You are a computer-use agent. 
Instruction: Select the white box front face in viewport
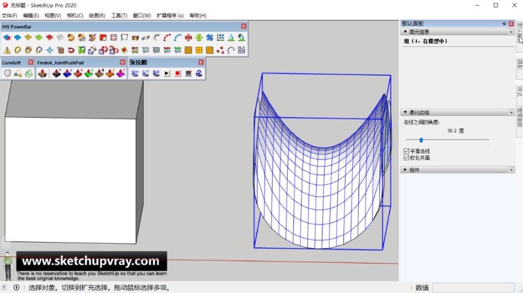click(70, 180)
